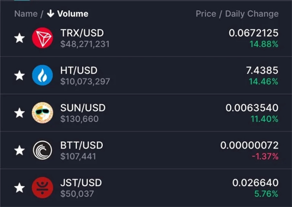Viewport: 292px width, 207px height.
Task: Sort by Price column header
Action: [x=206, y=14]
